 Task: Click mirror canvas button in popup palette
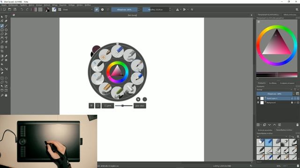pos(91,106)
